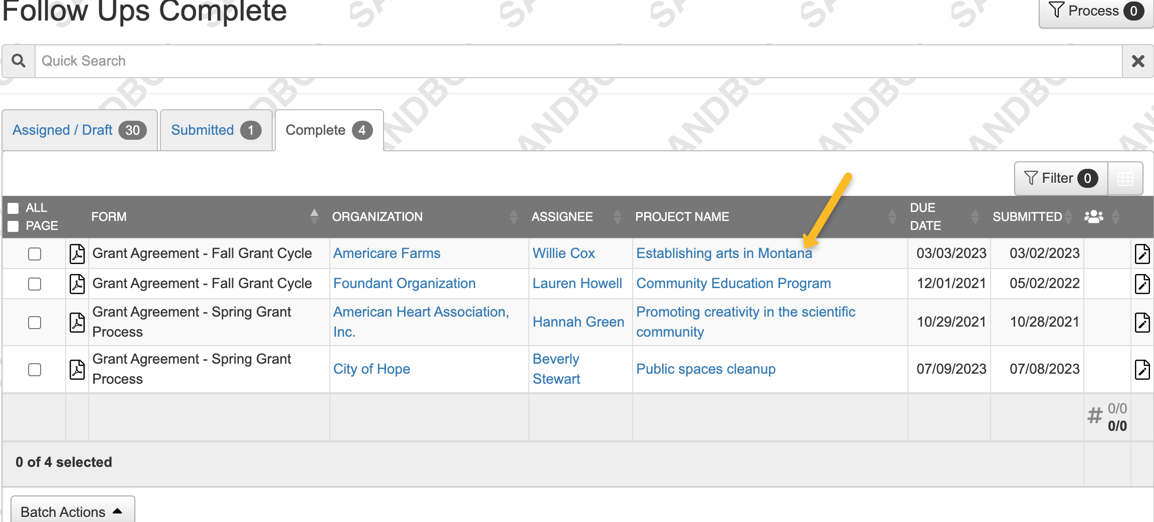Open PDF icon for Foundant Organization row
This screenshot has width=1154, height=522.
coord(77,284)
